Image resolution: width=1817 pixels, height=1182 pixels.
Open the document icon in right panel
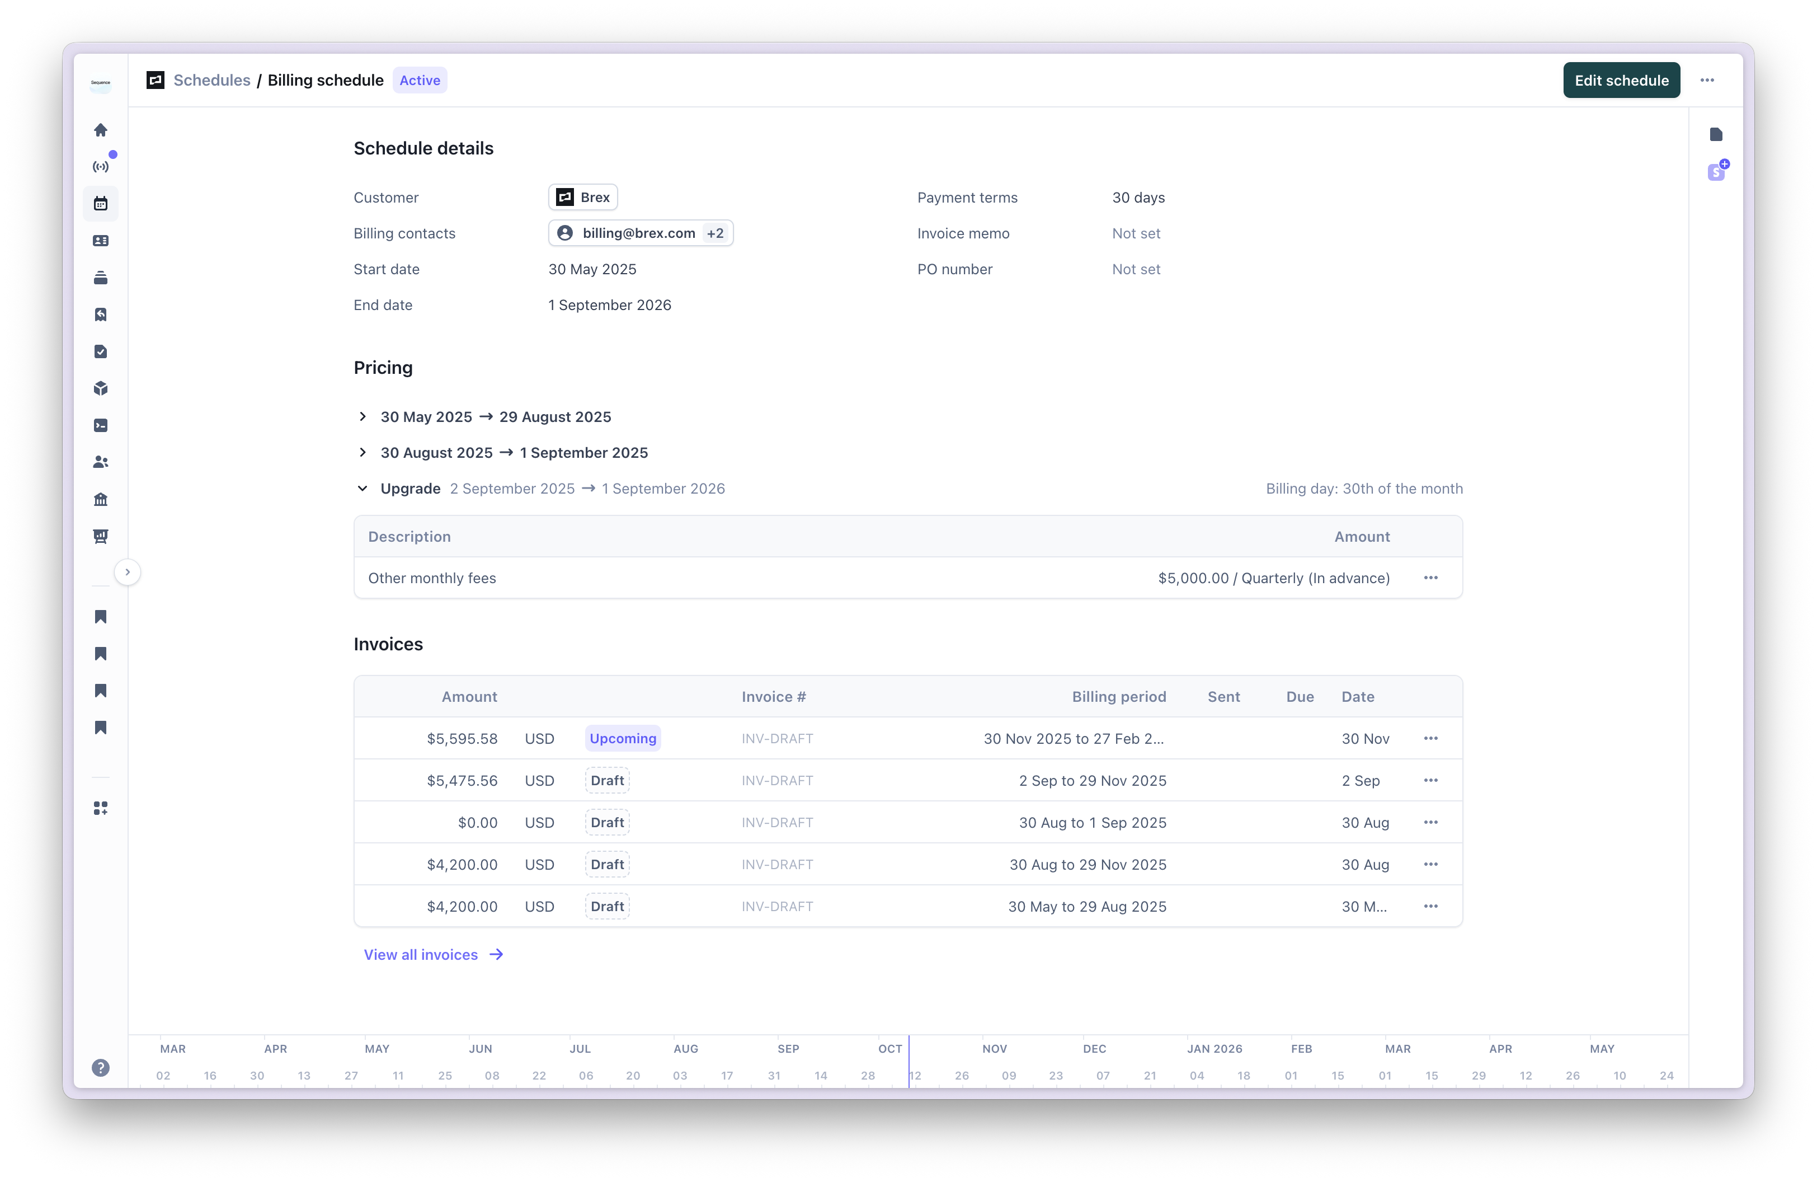[x=1715, y=134]
